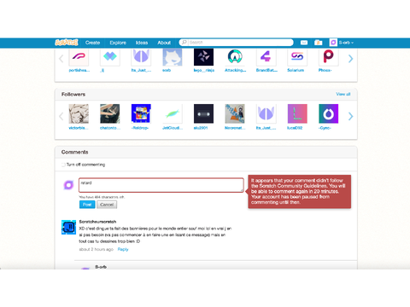Expand the S-orb account dropdown

pos(342,43)
